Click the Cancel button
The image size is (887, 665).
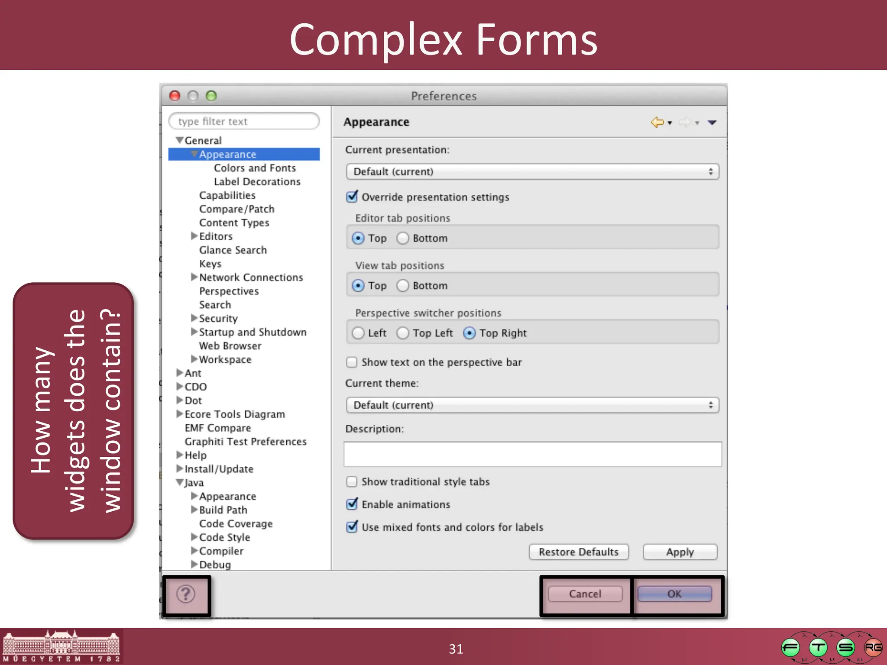coord(585,594)
